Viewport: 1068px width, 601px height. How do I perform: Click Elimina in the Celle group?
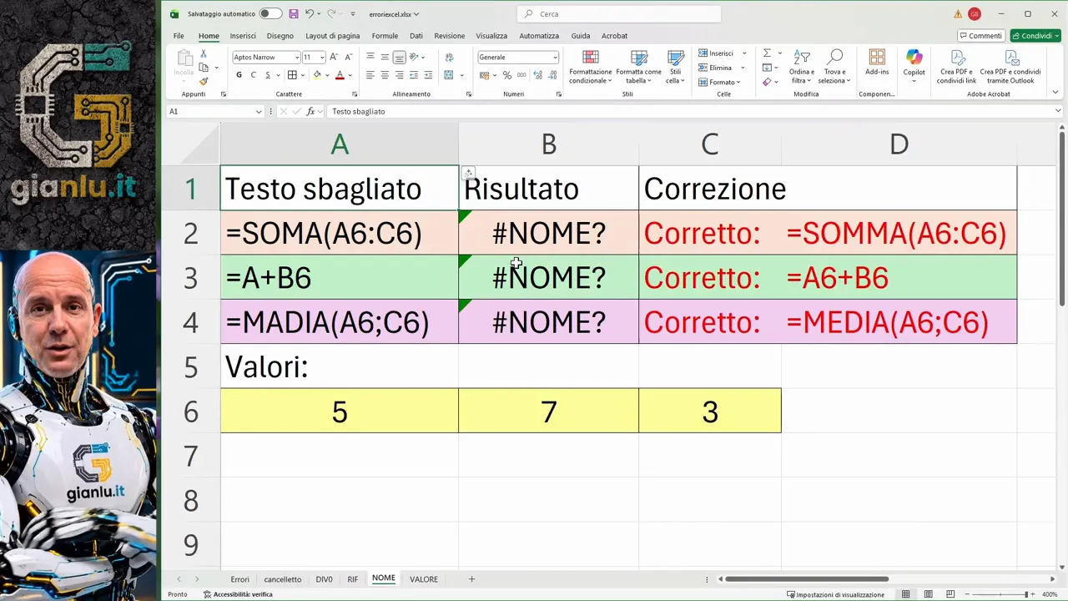pos(715,68)
